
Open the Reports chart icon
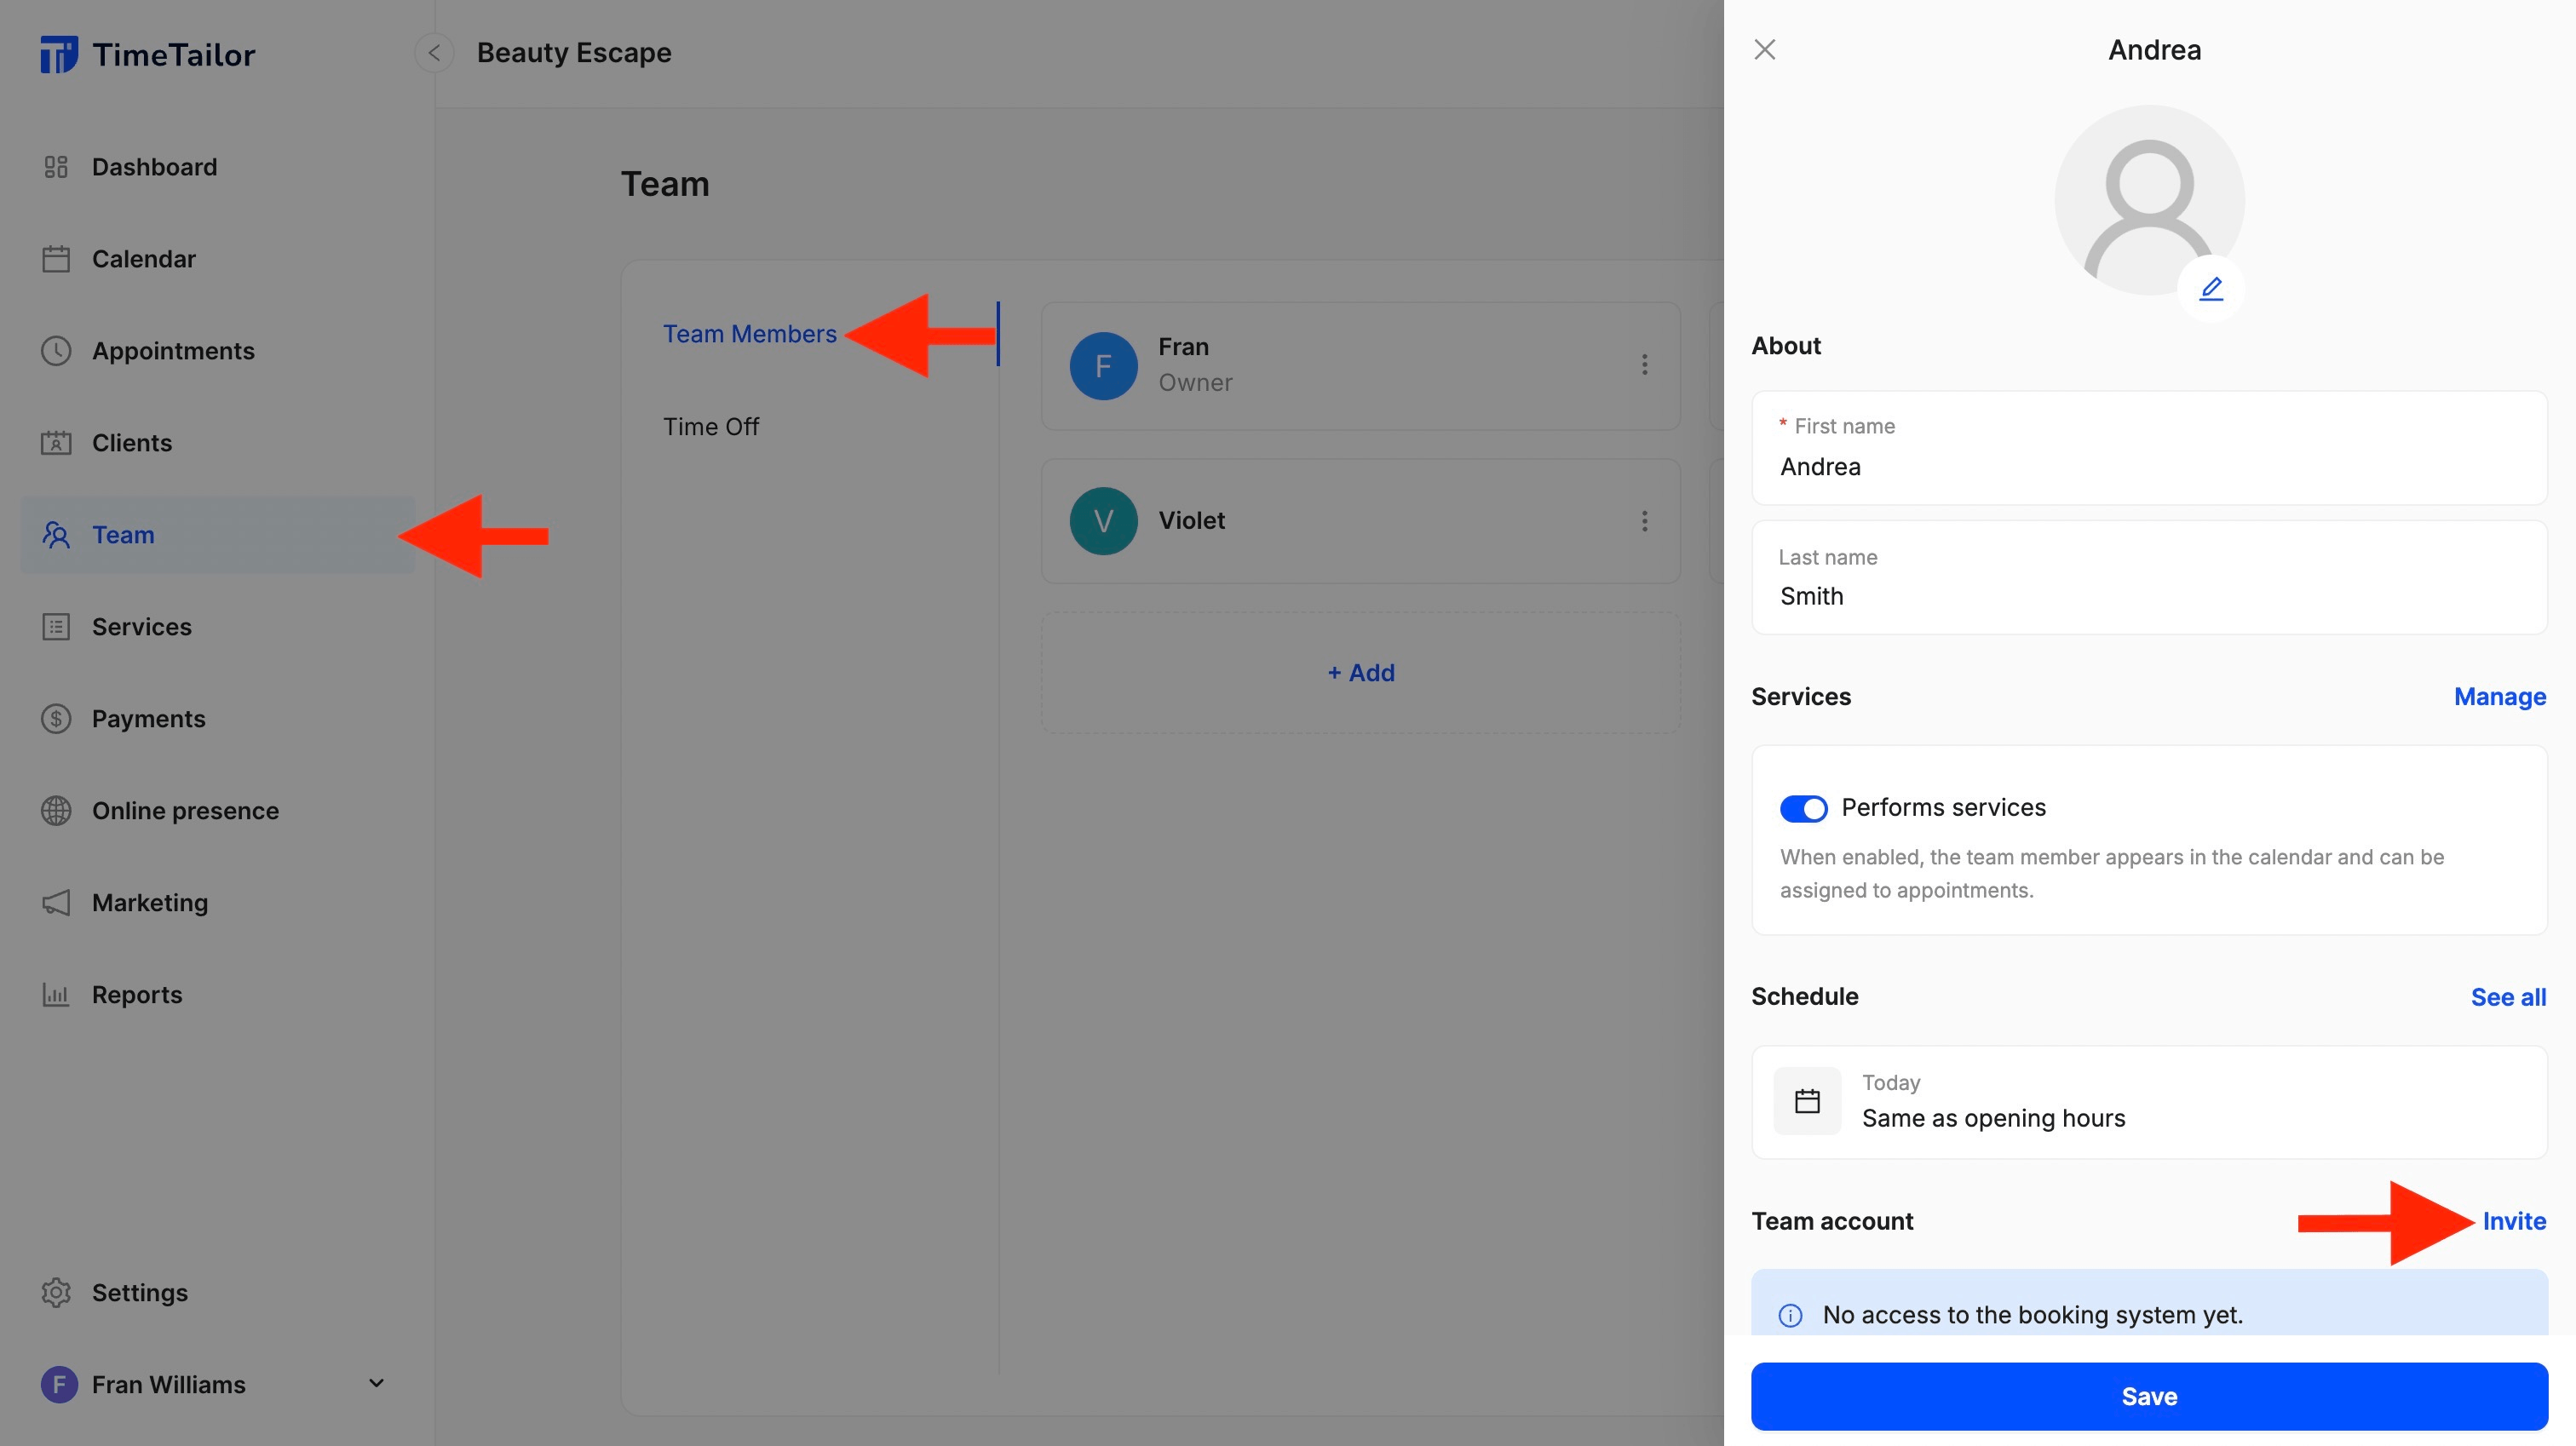56,994
